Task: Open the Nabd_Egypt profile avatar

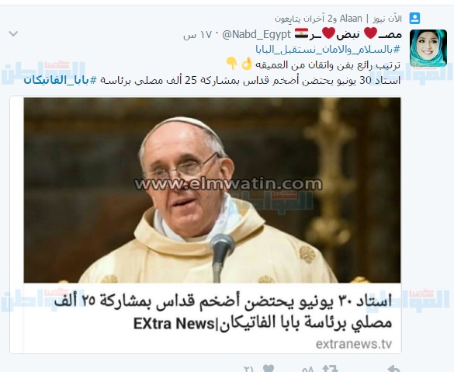Action: point(428,48)
